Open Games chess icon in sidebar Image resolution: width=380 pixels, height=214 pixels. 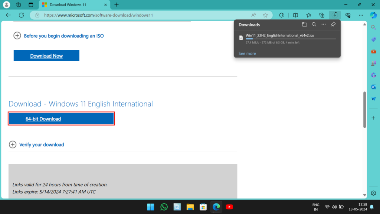pos(373,63)
